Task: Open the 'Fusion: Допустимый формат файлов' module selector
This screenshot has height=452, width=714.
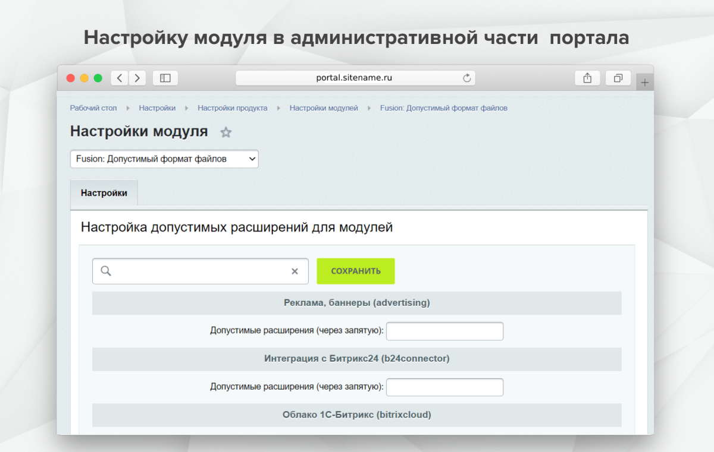Action: (164, 159)
